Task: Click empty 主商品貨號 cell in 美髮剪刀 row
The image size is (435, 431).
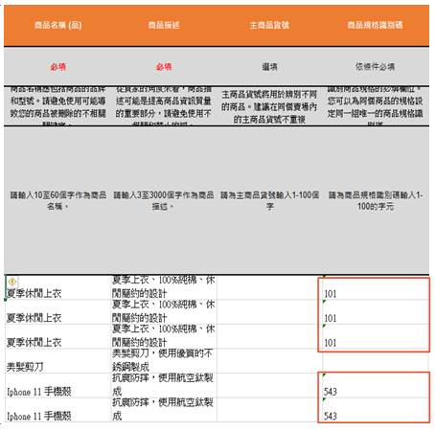Action: point(269,361)
